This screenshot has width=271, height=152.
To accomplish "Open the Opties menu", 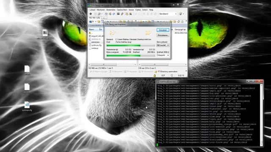I will 138,10.
